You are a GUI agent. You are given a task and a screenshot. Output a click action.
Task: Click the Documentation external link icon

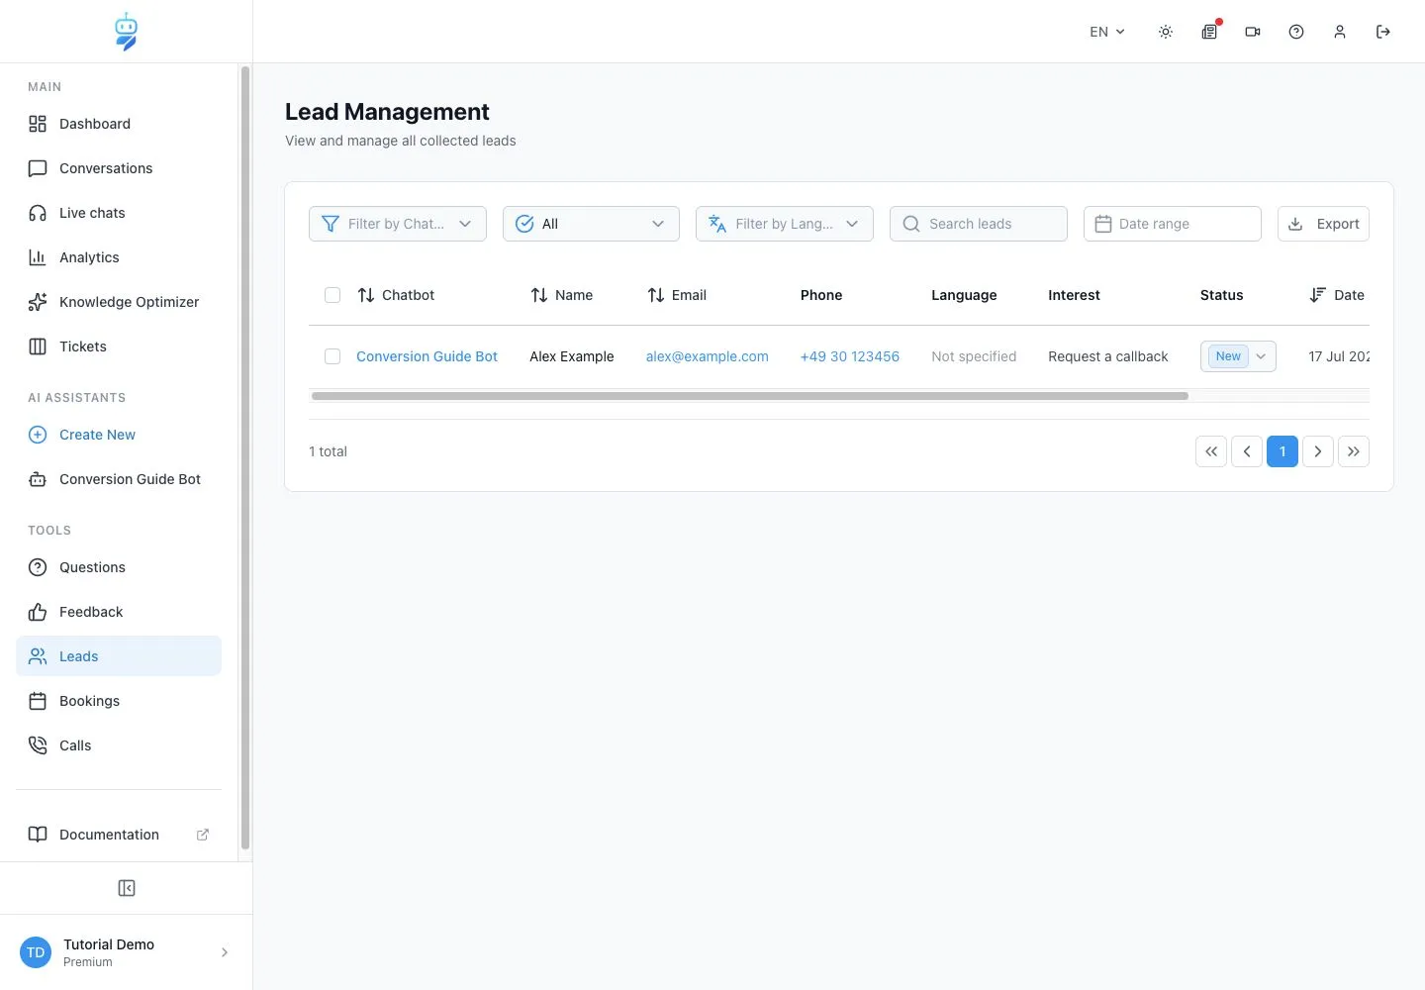tap(203, 835)
